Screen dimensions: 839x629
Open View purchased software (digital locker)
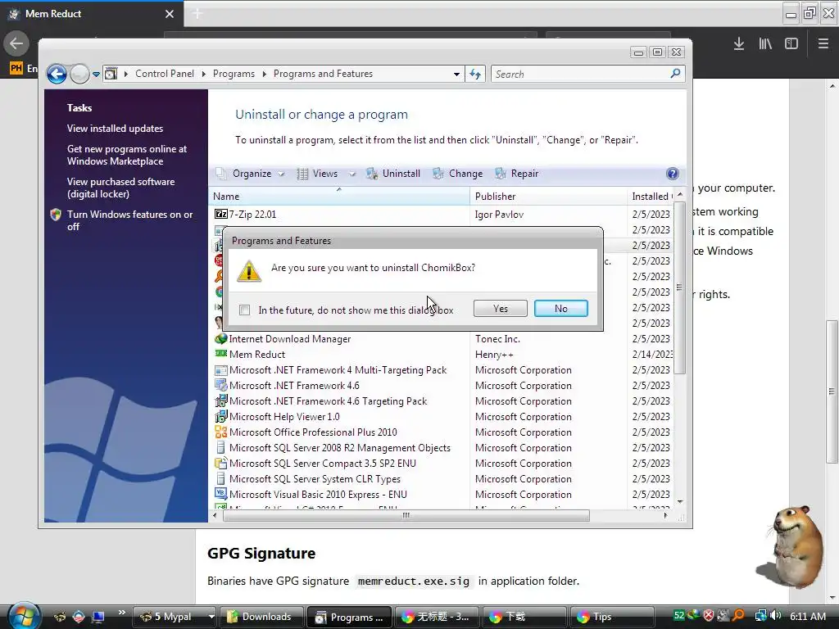120,188
